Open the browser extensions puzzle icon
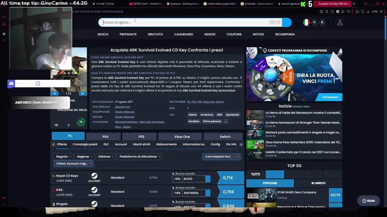 point(357,11)
